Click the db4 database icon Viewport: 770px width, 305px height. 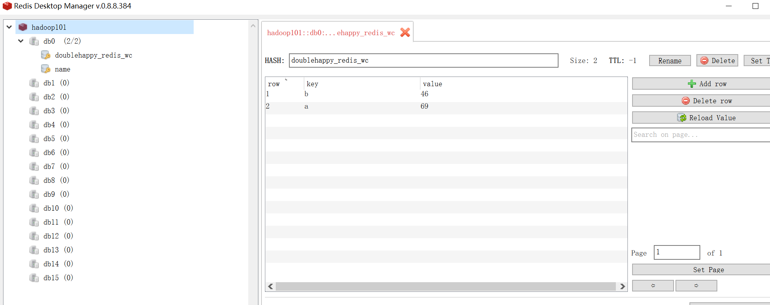(34, 124)
